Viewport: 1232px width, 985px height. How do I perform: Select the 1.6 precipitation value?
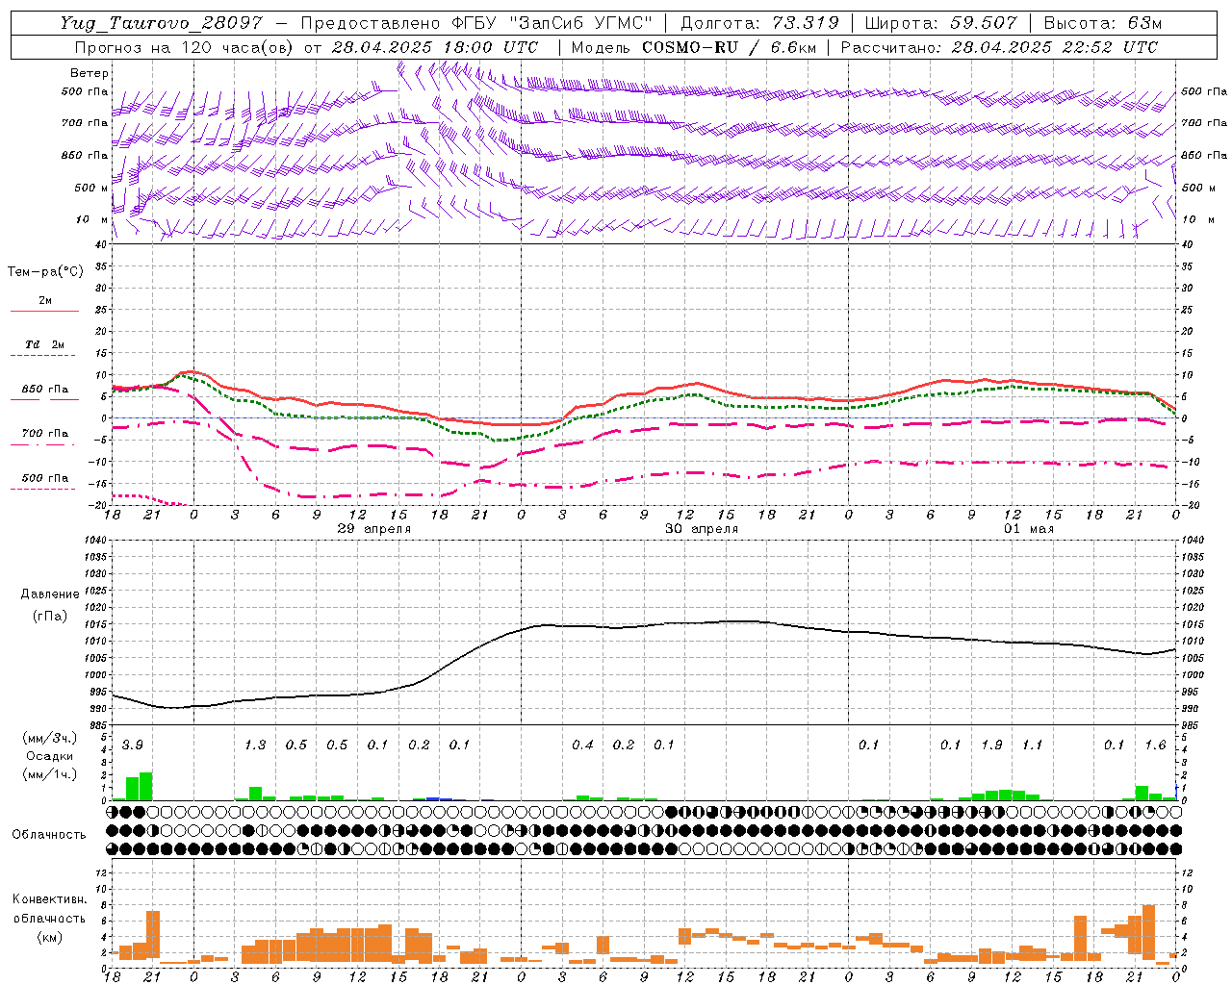pyautogui.click(x=1155, y=745)
